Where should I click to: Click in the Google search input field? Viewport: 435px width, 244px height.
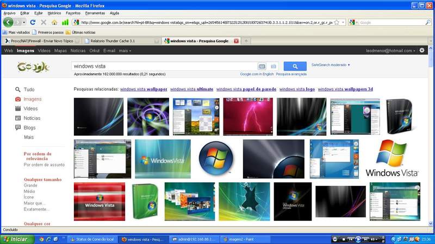[164, 66]
